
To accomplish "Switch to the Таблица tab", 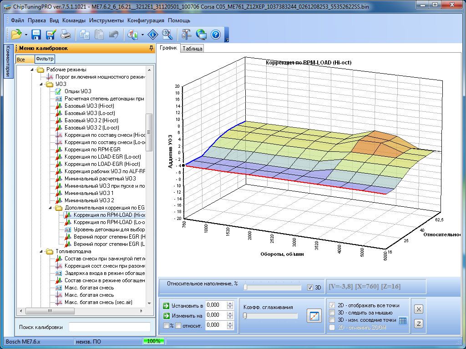I will 192,49.
